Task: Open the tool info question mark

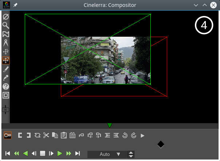Action: point(6,86)
